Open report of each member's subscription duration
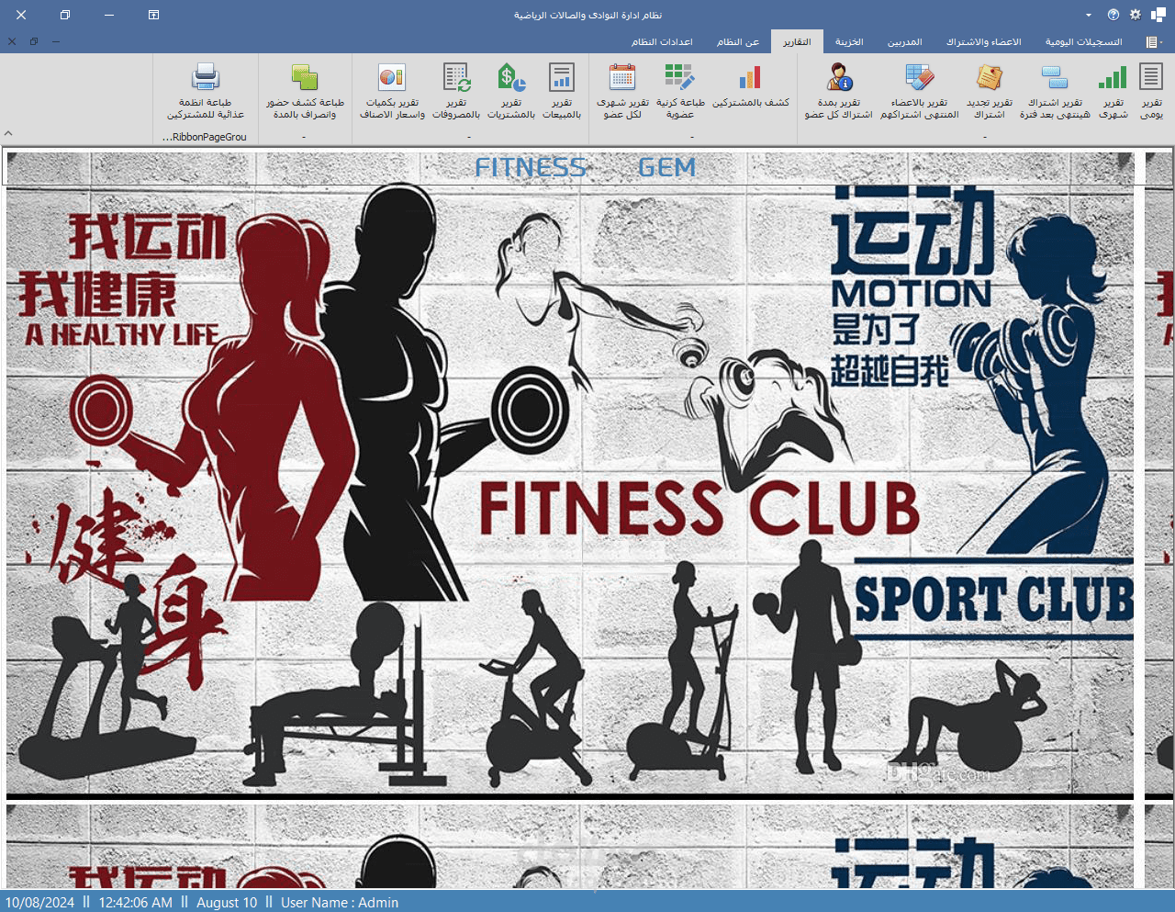This screenshot has width=1175, height=912. pyautogui.click(x=839, y=90)
